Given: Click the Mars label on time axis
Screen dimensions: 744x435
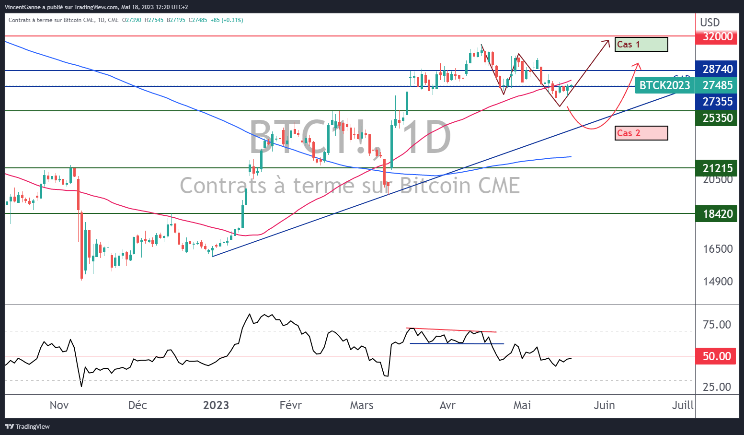Looking at the screenshot, I should (361, 405).
